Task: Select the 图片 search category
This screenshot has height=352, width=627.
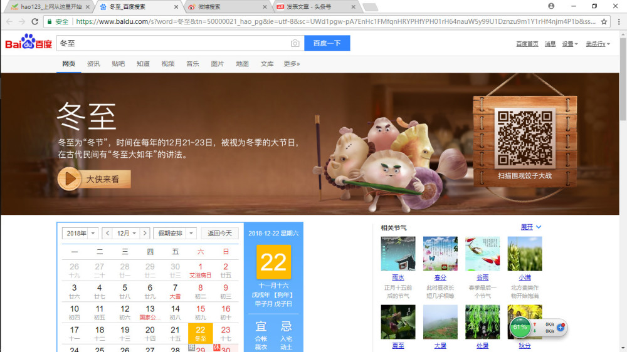Action: (x=218, y=63)
